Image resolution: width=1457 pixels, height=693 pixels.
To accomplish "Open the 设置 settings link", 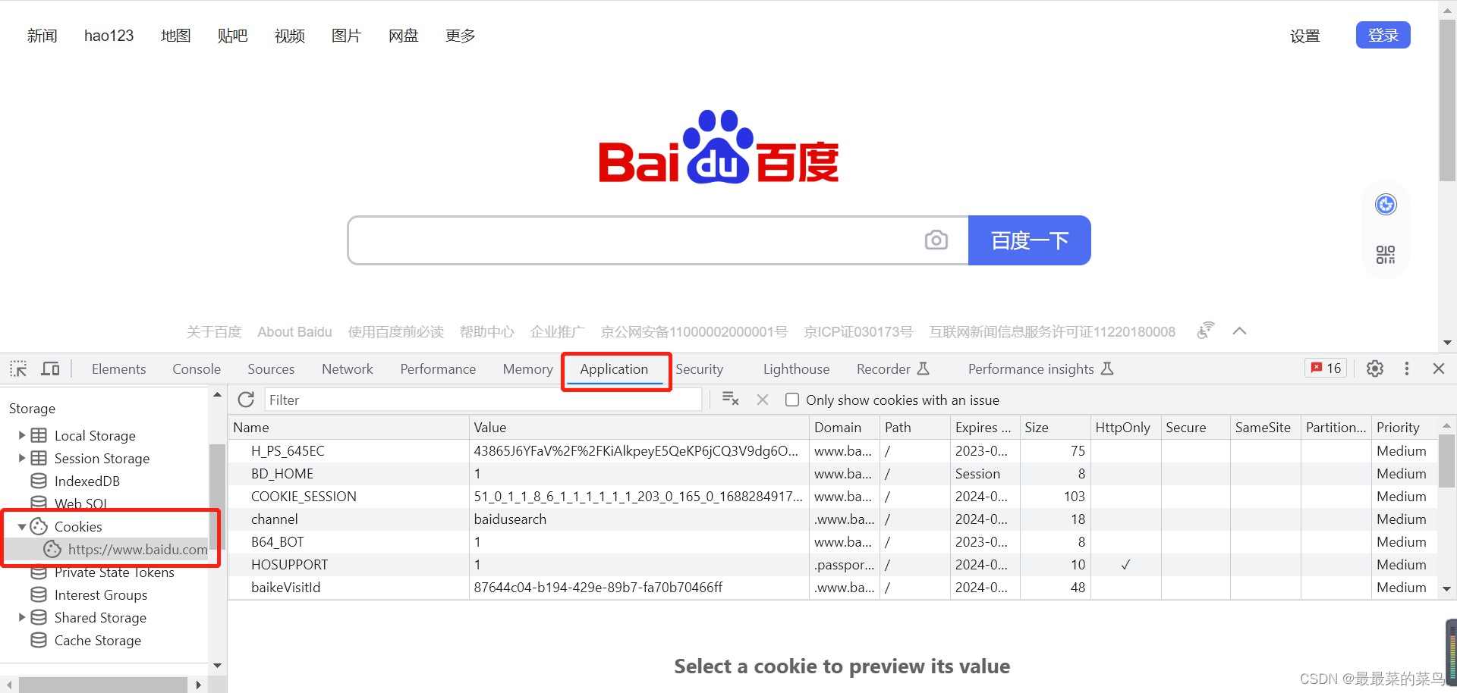I will 1305,36.
